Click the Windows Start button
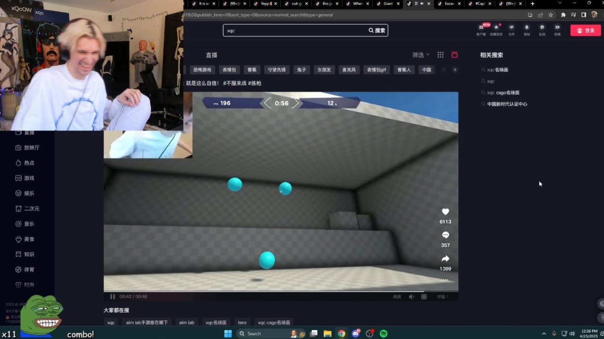Viewport: 604px width, 339px height. (x=227, y=333)
